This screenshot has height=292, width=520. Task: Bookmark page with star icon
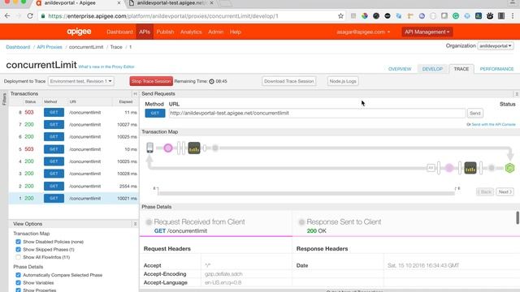point(340,16)
